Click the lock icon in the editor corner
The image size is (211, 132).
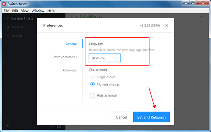pyautogui.click(x=201, y=17)
